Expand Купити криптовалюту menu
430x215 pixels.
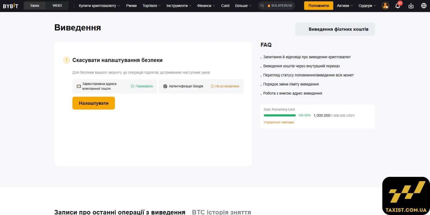tap(99, 6)
